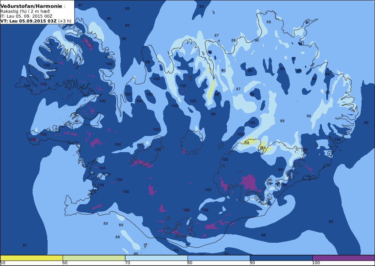This screenshot has height=266, width=375.
Task: Click the "59" humidity value on the map
Action: coord(264,148)
